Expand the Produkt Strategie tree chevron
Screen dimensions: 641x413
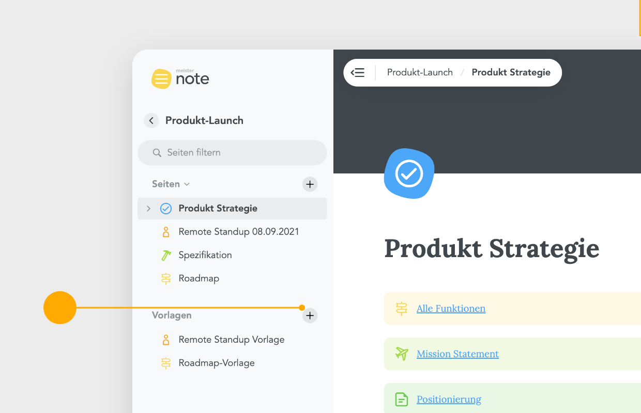tap(148, 209)
